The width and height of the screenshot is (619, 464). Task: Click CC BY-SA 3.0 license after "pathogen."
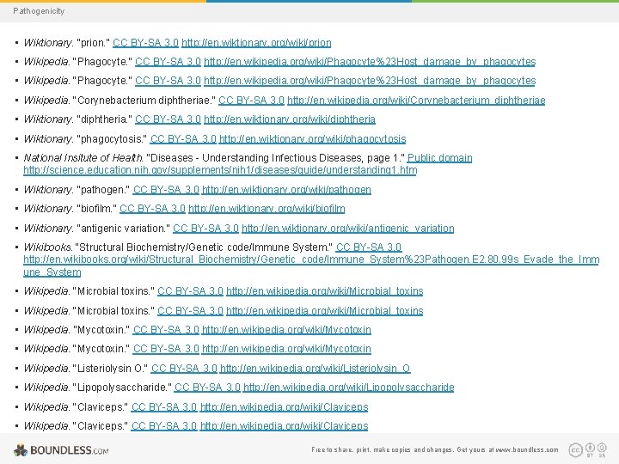point(166,190)
